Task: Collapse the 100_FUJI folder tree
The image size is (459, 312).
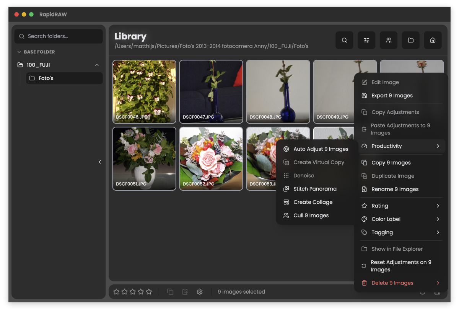Action: coord(97,65)
